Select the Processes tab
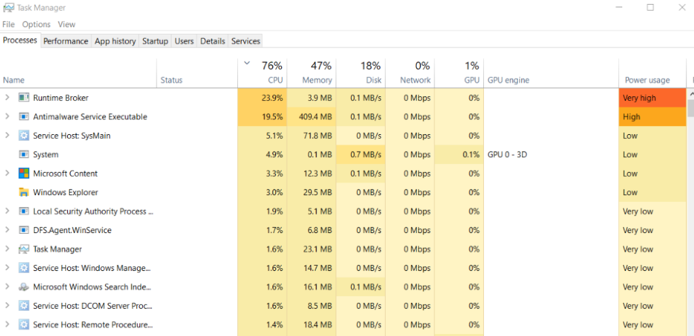The image size is (694, 336). 20,40
